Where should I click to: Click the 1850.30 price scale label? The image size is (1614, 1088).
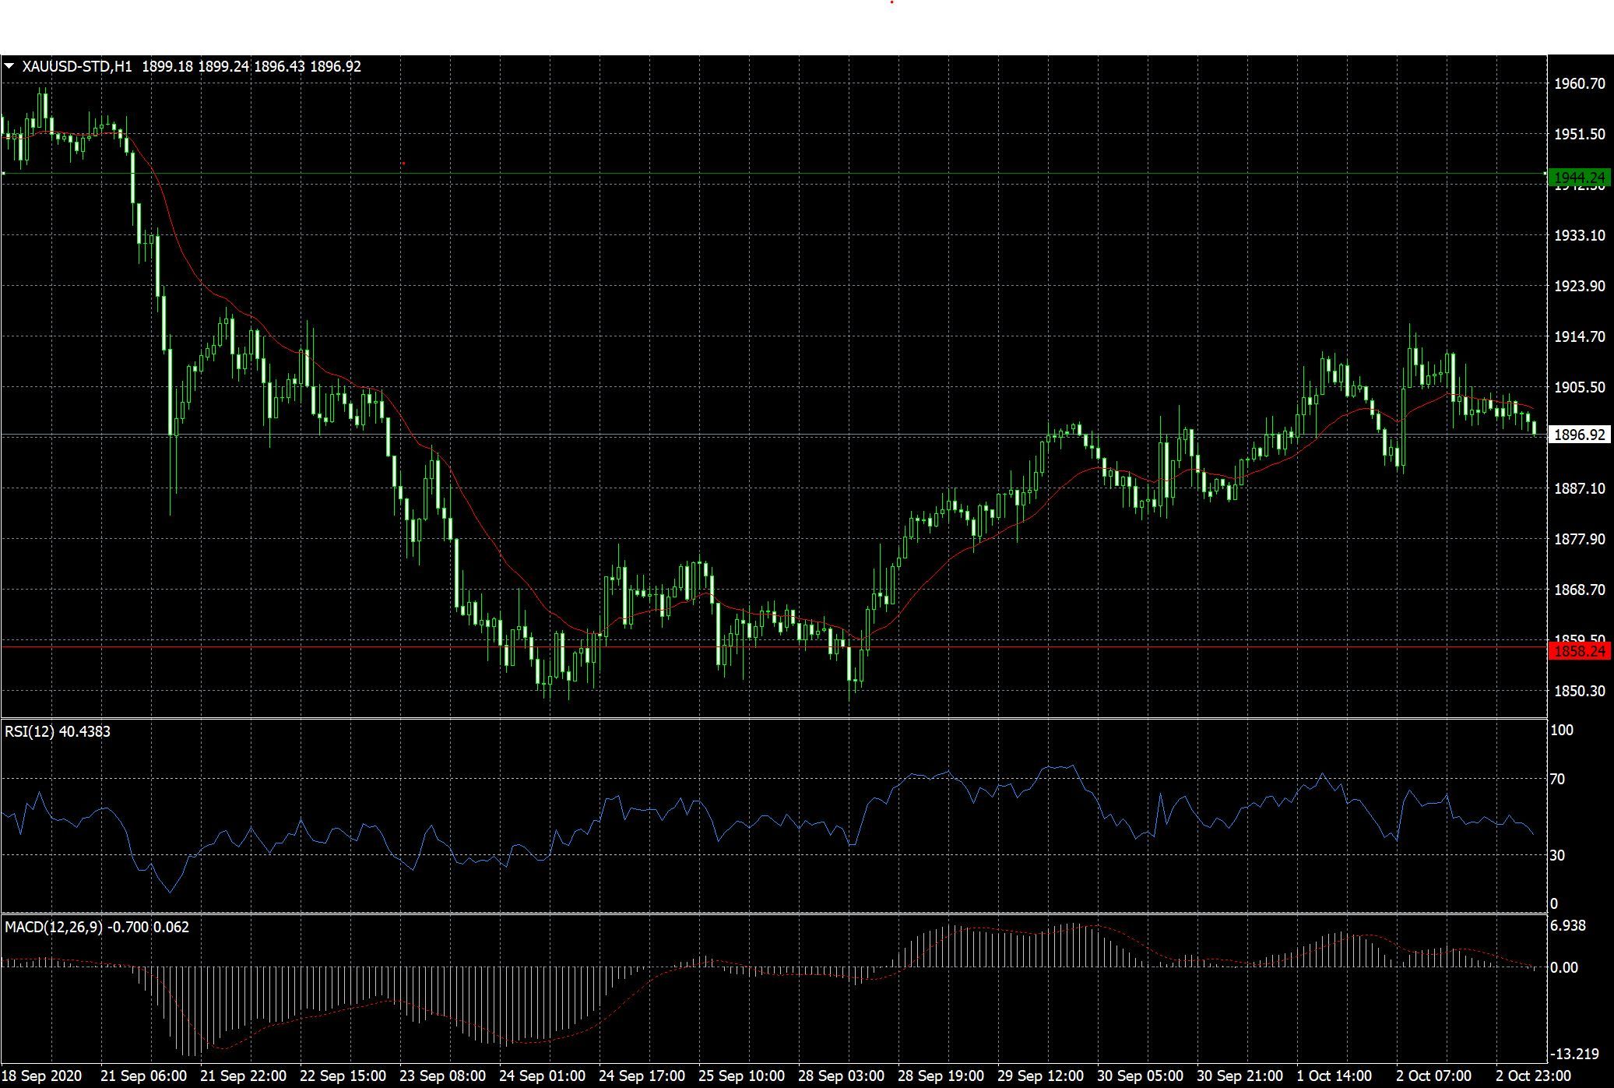pyautogui.click(x=1579, y=691)
